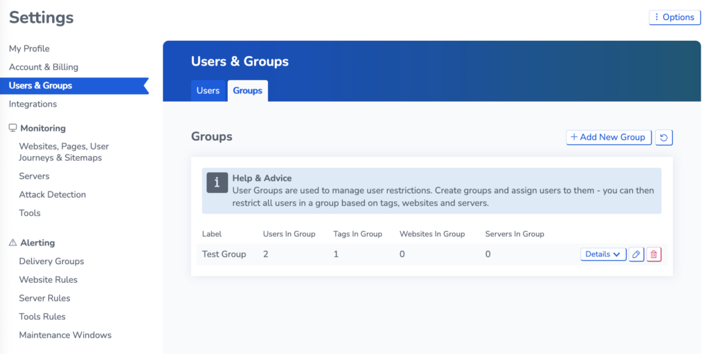Open Delivery Groups under Alerting

coord(51,261)
